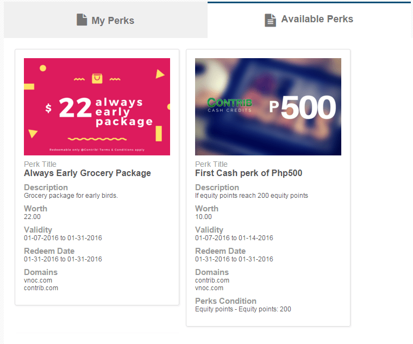Click the redeem date of grocery package
Image resolution: width=413 pixels, height=344 pixels.
pos(63,259)
